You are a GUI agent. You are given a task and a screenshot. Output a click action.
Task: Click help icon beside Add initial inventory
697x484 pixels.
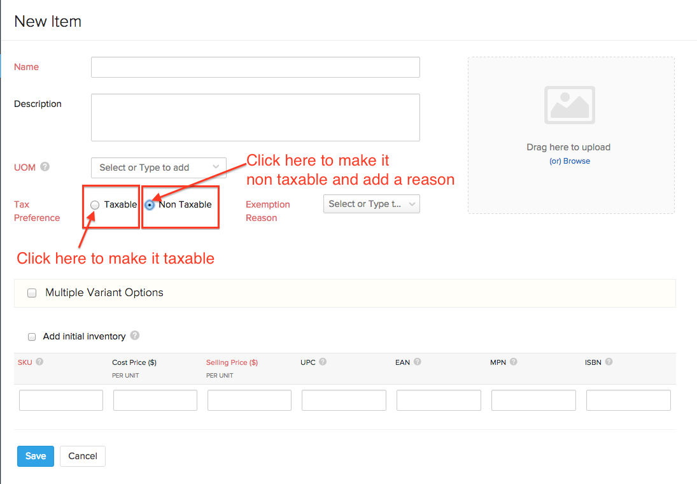(x=134, y=336)
